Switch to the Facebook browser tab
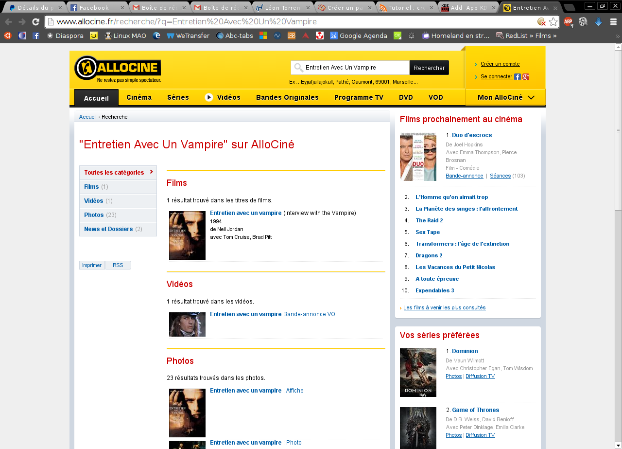This screenshot has width=622, height=449. (x=98, y=8)
